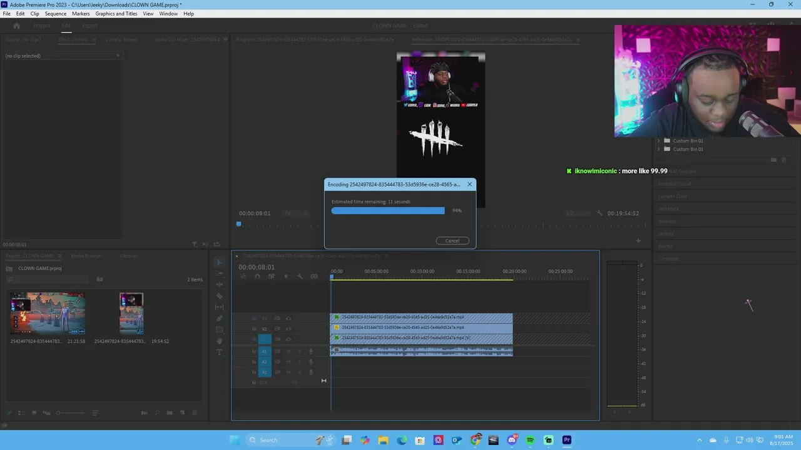801x450 pixels.
Task: Open Google Chrome from the taskbar
Action: click(x=476, y=440)
